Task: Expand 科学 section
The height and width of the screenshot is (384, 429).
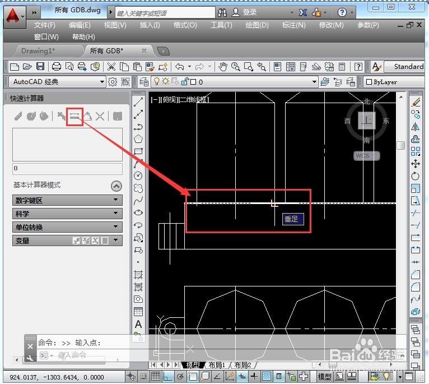Action: pyautogui.click(x=67, y=214)
